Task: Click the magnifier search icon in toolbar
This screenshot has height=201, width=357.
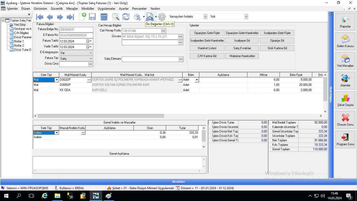Action: 115,17
